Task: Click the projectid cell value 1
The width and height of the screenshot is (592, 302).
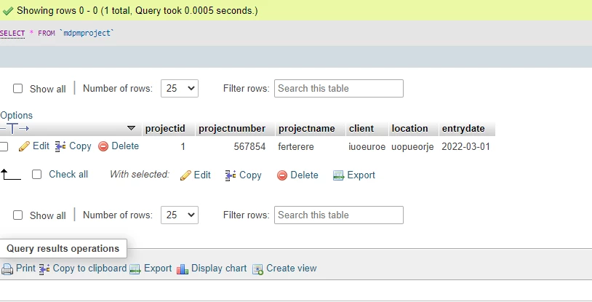Action: (x=183, y=147)
